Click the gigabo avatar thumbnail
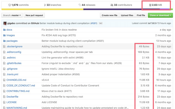The height and width of the screenshot is (109, 175). tap(5, 23)
